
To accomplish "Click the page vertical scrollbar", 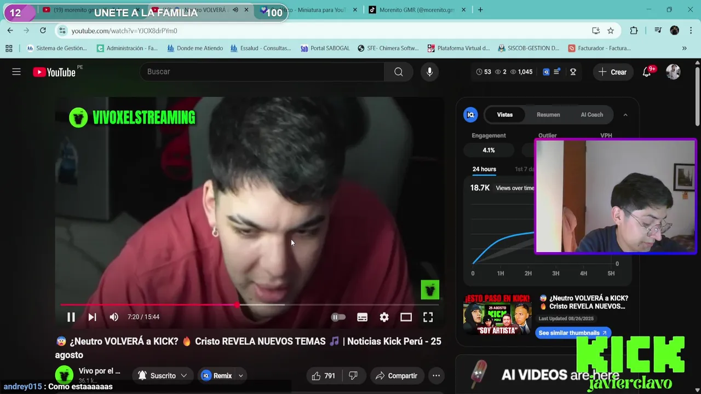I will tap(697, 96).
